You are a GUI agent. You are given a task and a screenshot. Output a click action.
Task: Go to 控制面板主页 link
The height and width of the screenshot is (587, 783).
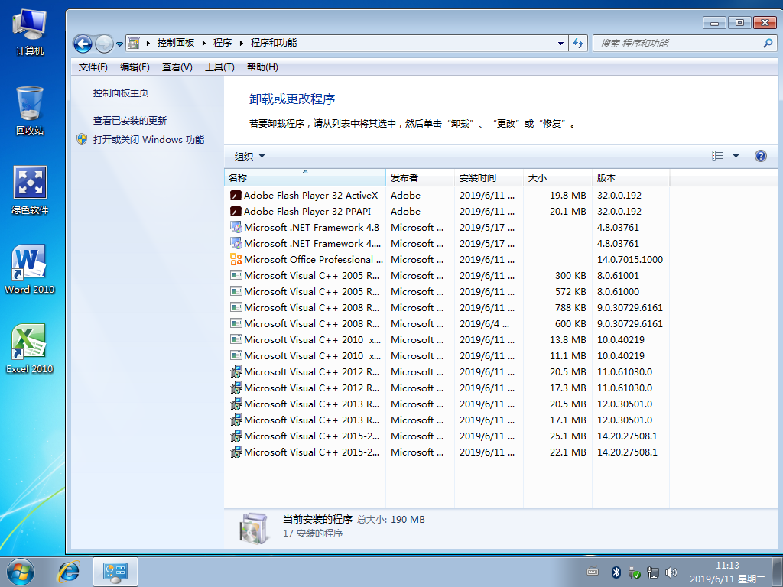point(120,92)
